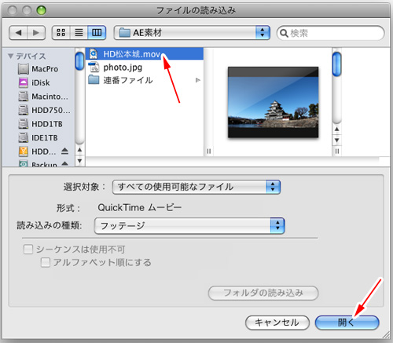This screenshot has width=393, height=343.
Task: Collapse the デバイス section triangle
Action: [11, 56]
